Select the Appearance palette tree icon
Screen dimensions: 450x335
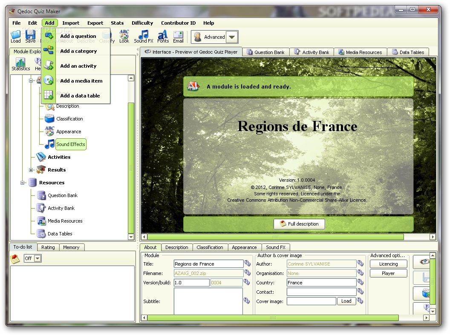click(49, 131)
